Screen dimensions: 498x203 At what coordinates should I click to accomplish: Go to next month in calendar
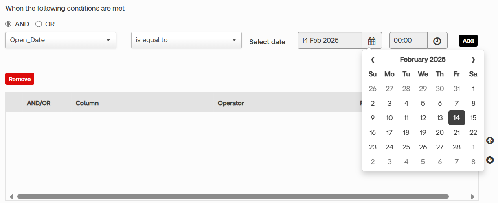473,60
